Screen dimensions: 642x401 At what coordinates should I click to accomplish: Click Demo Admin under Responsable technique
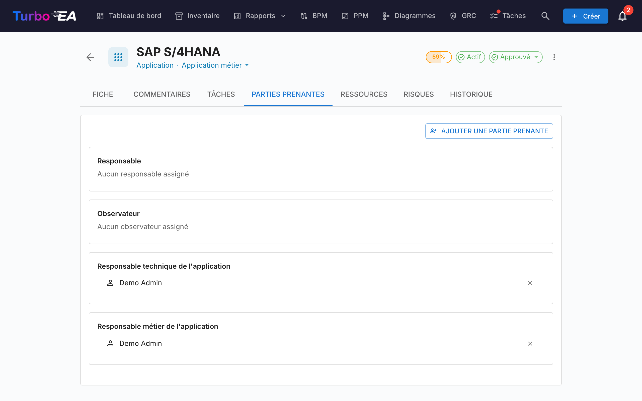(141, 283)
